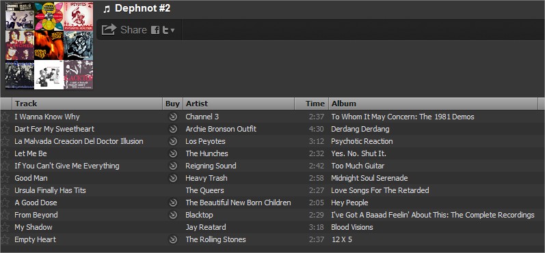Star the track My Shadow
Viewport: 545px width, 253px height.
pyautogui.click(x=5, y=227)
